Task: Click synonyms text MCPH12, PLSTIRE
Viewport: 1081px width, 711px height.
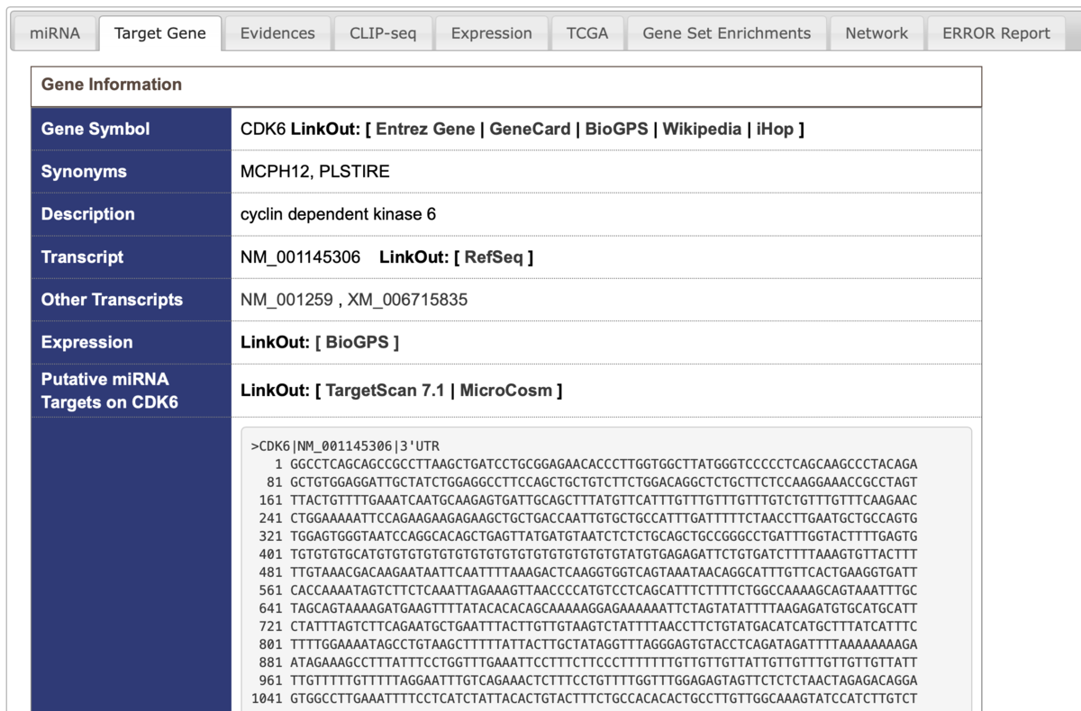Action: 315,171
